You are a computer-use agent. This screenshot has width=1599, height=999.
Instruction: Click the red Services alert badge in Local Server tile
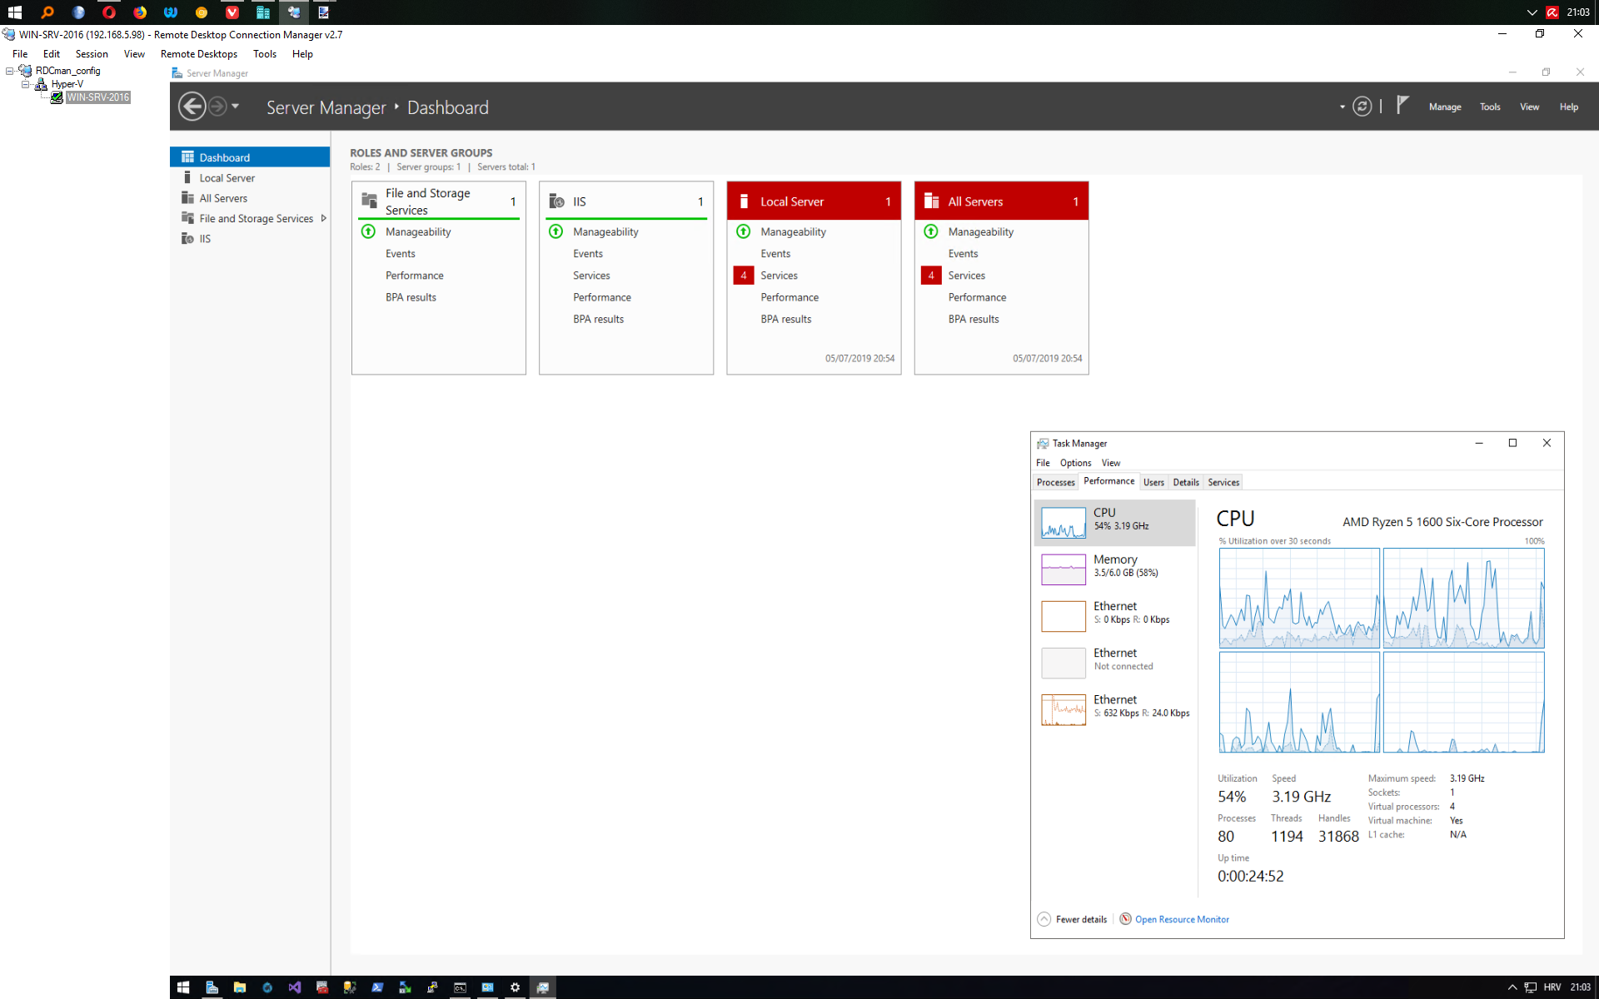point(744,276)
